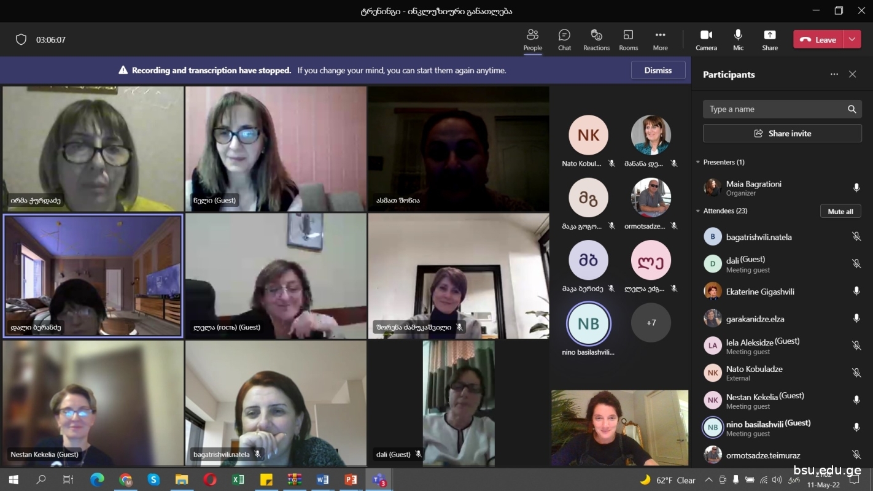This screenshot has height=491, width=873.
Task: Open the More actions menu
Action: pyautogui.click(x=660, y=40)
